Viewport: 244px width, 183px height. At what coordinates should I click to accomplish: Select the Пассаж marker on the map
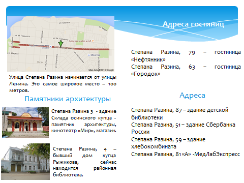pos(50,46)
